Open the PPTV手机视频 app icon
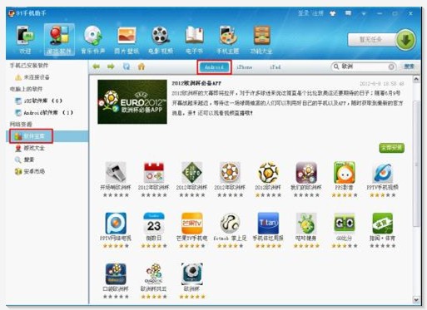The width and height of the screenshot is (427, 310). click(x=383, y=172)
